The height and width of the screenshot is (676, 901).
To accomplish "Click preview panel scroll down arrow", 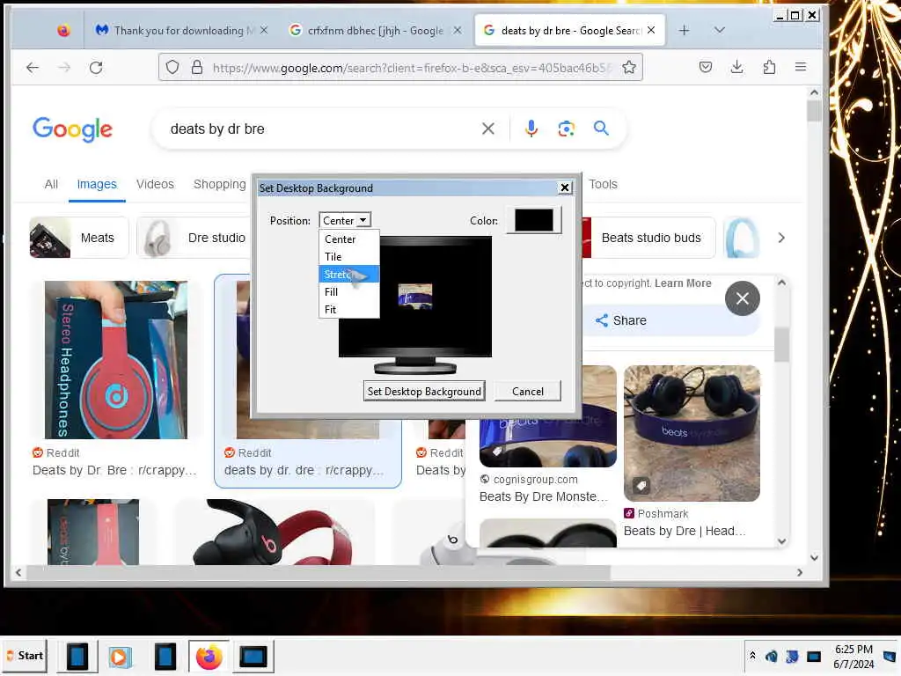I will pos(781,541).
